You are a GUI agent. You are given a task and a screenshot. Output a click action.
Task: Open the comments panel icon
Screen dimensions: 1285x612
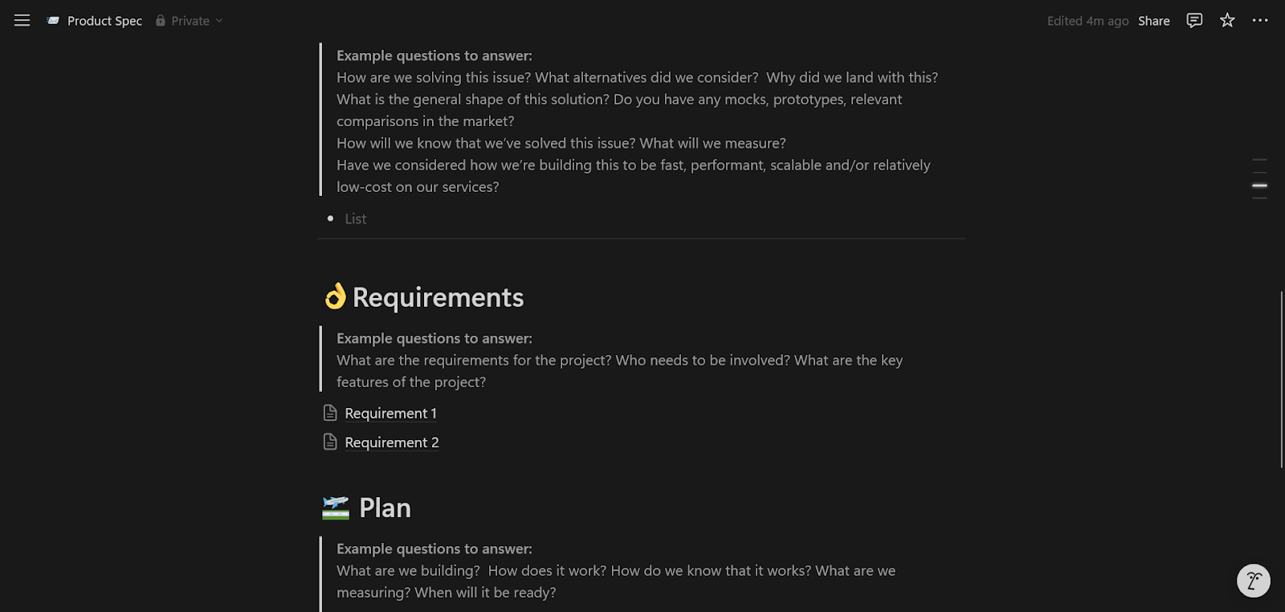click(1194, 21)
